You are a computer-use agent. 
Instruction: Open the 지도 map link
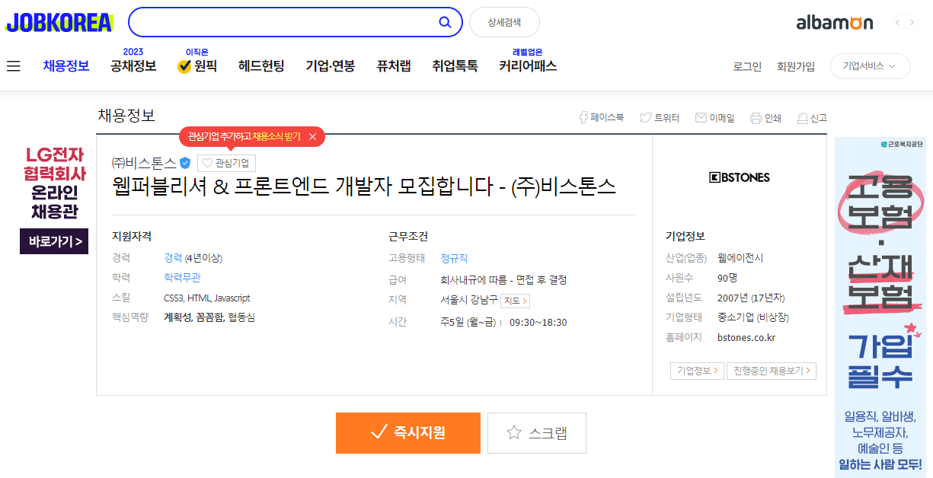pyautogui.click(x=516, y=301)
